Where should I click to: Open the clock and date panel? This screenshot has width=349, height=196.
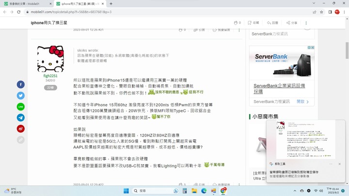coord(333,191)
